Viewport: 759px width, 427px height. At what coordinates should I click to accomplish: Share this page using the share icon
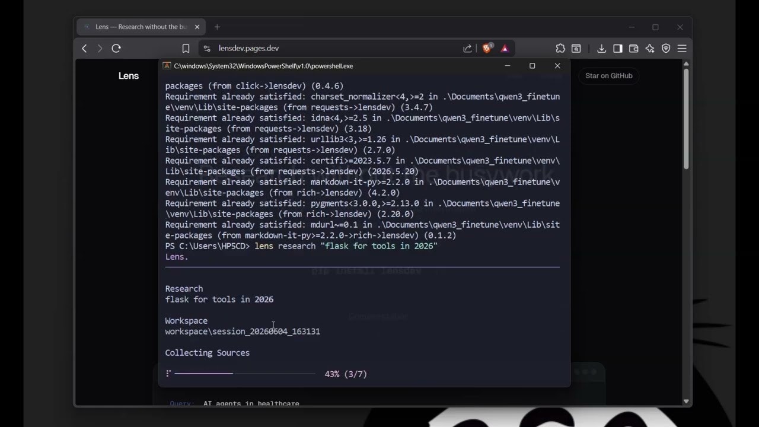(467, 49)
